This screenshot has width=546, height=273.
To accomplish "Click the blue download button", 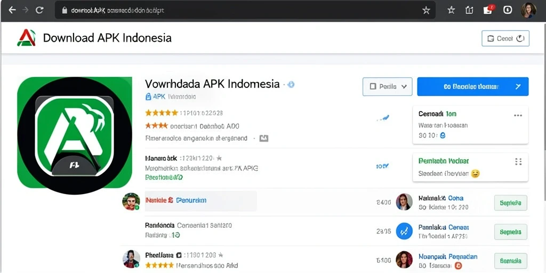I will tap(472, 86).
